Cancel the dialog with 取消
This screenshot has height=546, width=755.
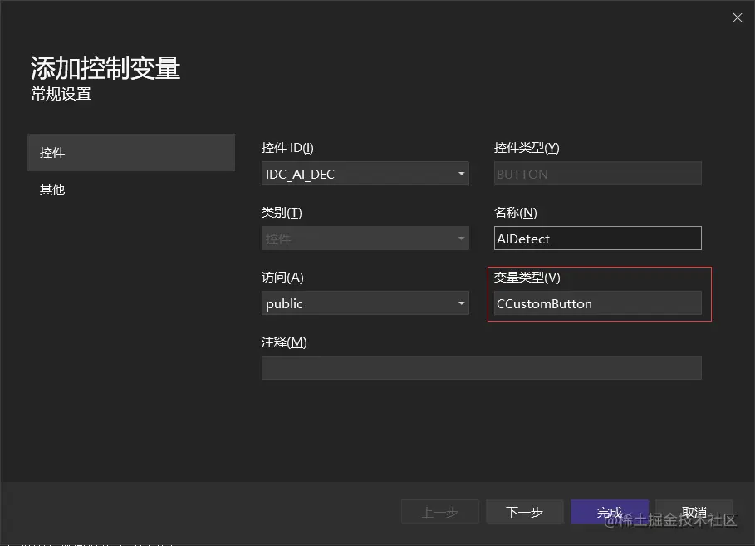694,512
